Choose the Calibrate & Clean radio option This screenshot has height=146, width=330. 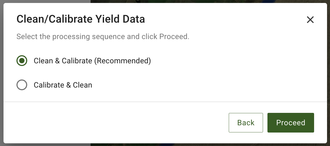(22, 85)
